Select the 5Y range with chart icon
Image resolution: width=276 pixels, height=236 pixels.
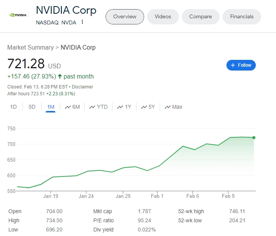click(x=148, y=107)
